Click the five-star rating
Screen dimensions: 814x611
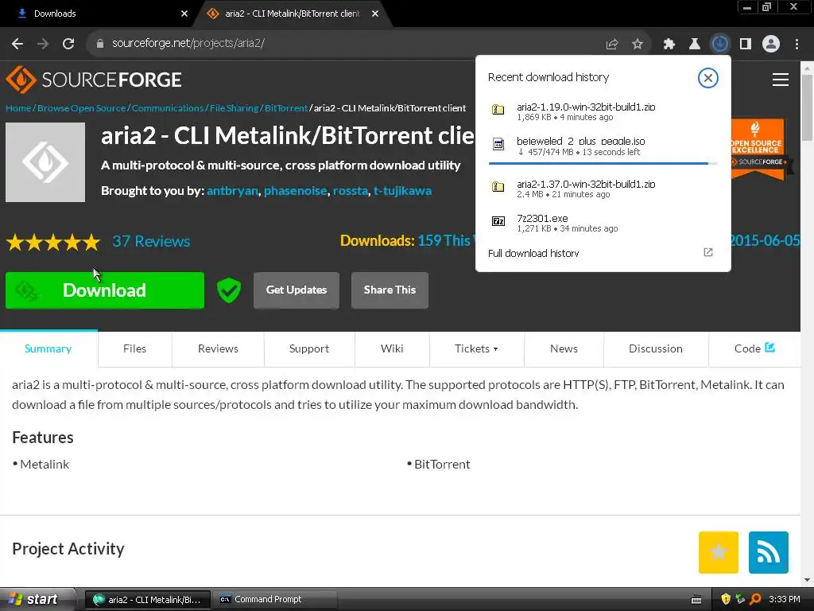53,242
